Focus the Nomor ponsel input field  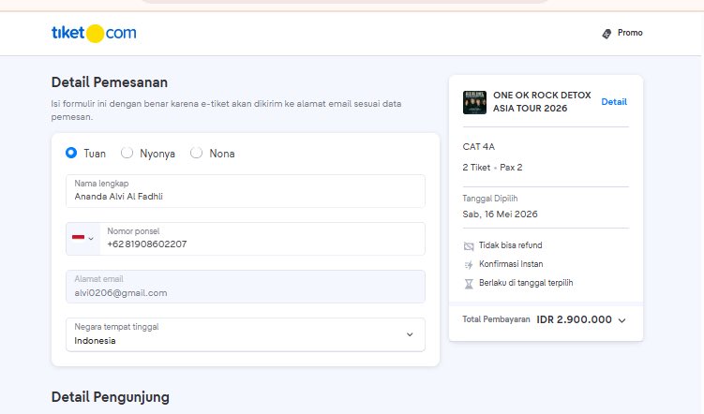pyautogui.click(x=262, y=239)
